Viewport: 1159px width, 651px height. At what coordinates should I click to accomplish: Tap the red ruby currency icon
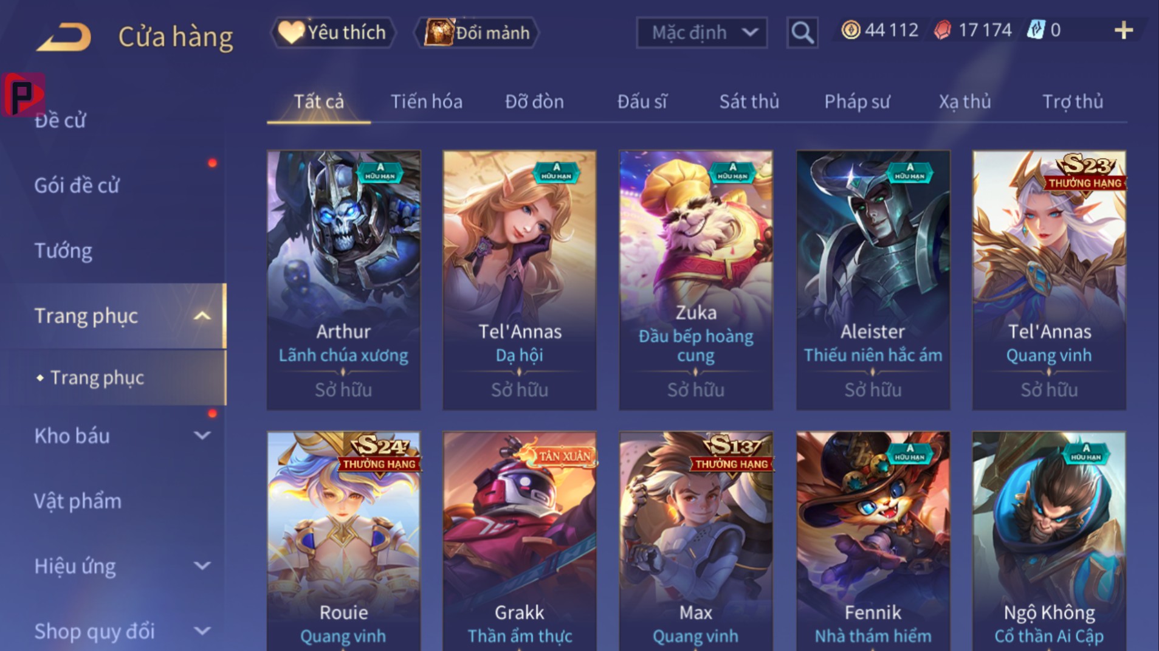pos(943,30)
